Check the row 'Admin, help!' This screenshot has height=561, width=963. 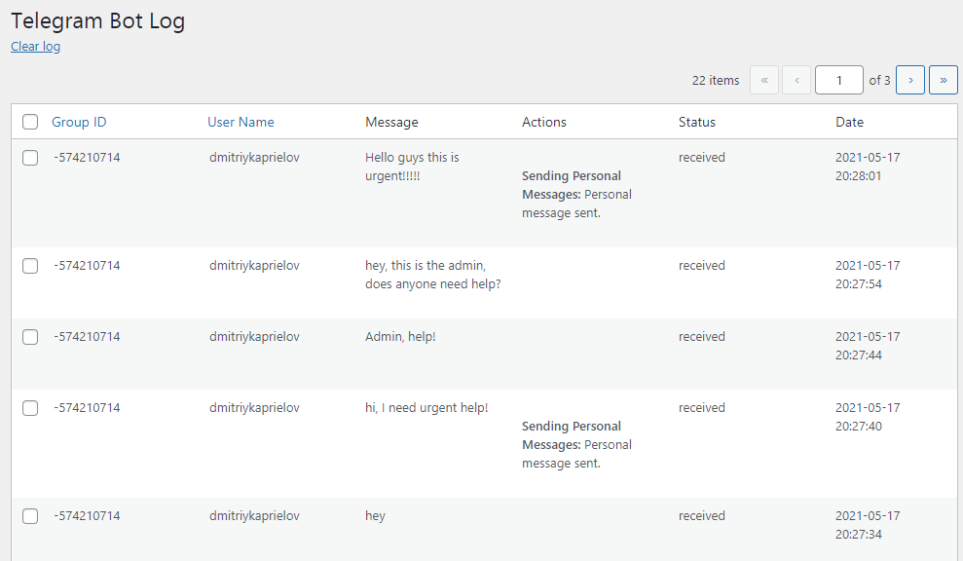coord(30,337)
